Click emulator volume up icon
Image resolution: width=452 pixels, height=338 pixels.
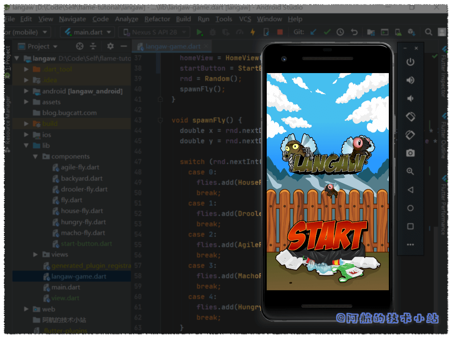click(410, 80)
